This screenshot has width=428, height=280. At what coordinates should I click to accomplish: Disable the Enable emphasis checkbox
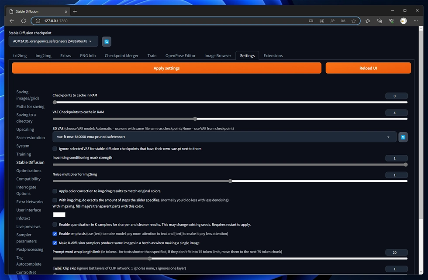point(55,234)
